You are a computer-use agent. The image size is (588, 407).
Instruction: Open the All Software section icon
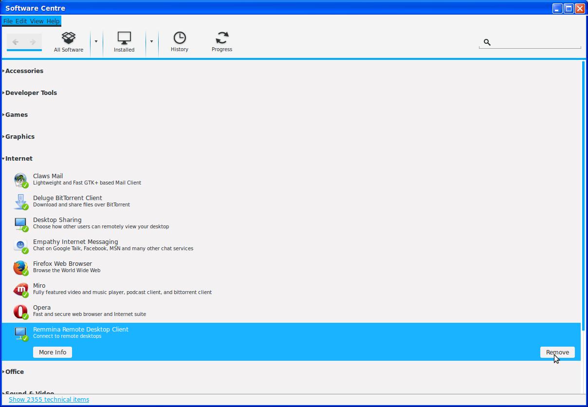pos(69,38)
